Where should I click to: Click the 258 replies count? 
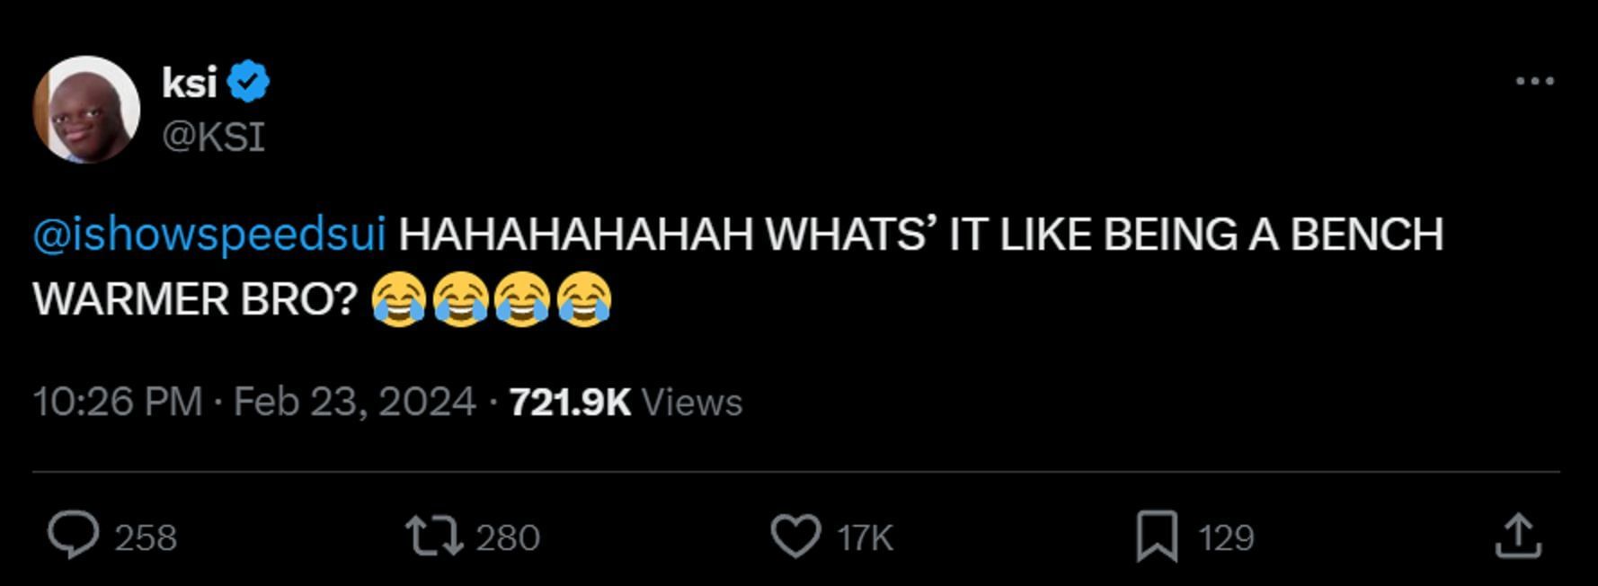146,537
